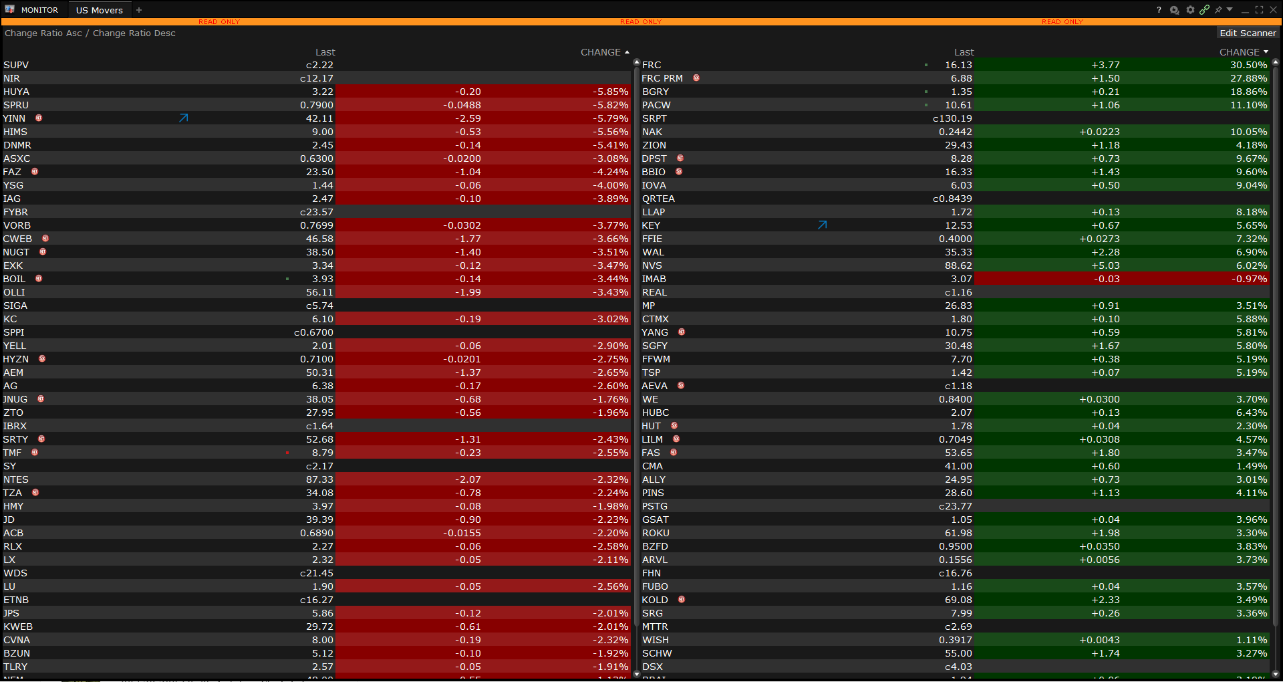1283x682 pixels.
Task: Click red info badge next to HYZN
Action: point(42,358)
